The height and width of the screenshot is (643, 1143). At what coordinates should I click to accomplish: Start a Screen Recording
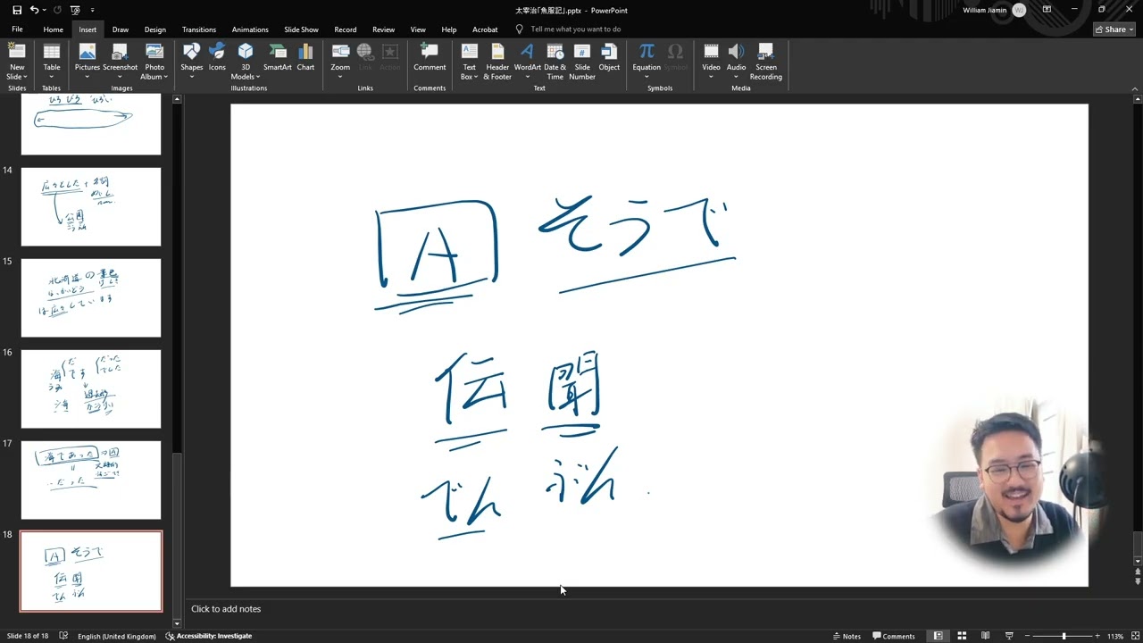766,61
